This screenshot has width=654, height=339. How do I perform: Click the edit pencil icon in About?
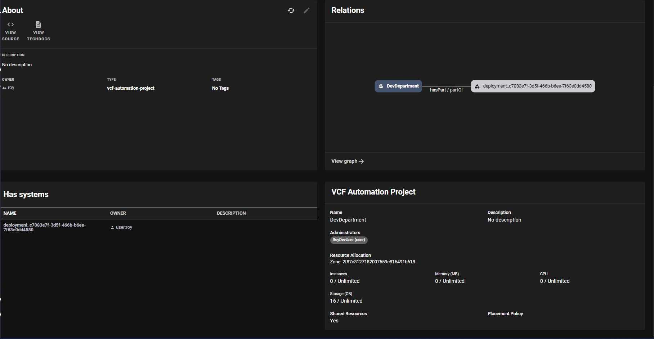306,10
